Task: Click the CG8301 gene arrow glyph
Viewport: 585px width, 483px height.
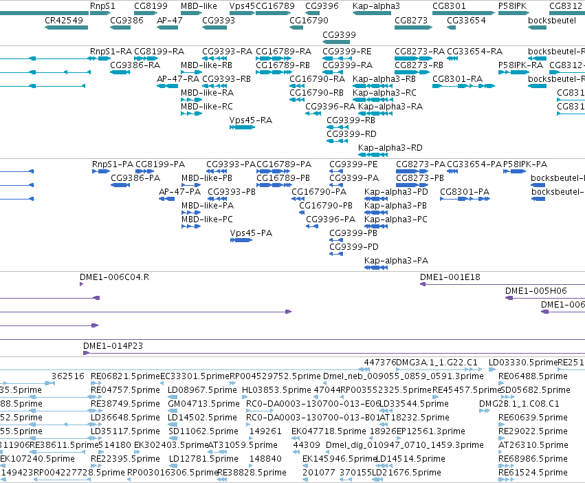Action: click(x=464, y=13)
